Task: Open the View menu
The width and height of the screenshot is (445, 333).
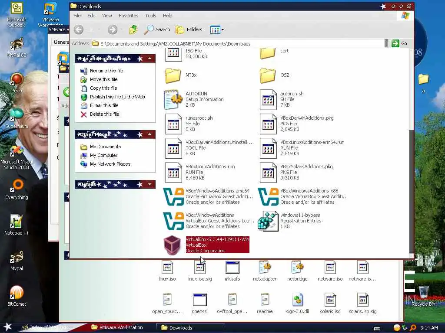Action: pyautogui.click(x=107, y=16)
